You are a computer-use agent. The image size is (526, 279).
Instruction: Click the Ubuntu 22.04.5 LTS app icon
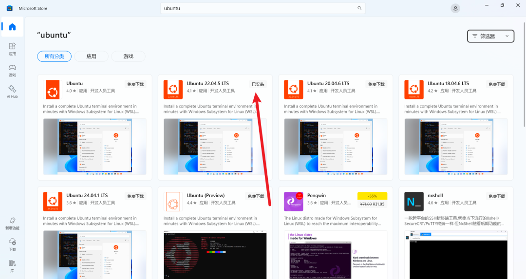[173, 90]
